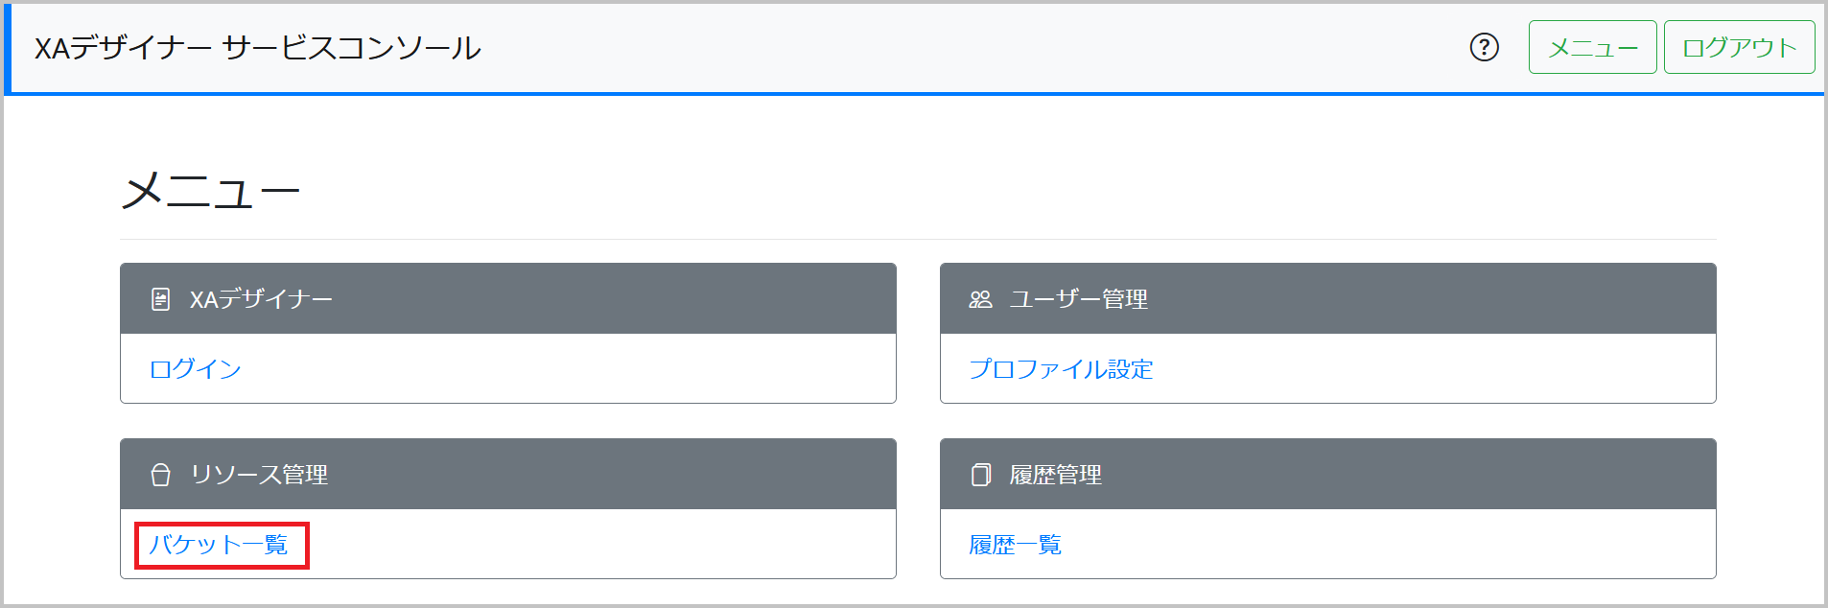Screen dimensions: 1828x608
Task: Click the メニュー page title
Action: pos(209,190)
